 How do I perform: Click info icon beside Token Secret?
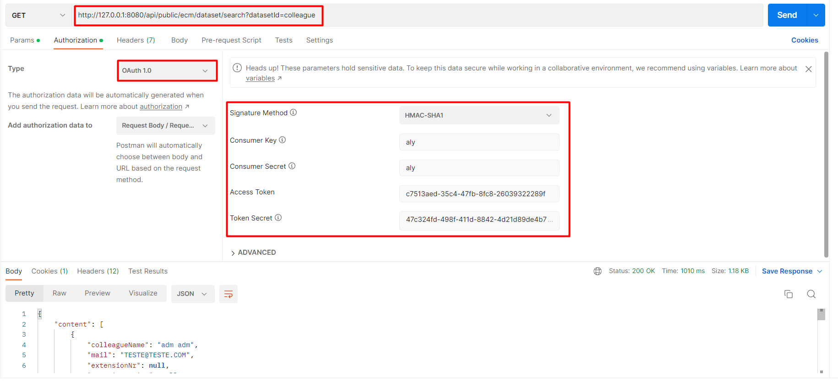278,218
